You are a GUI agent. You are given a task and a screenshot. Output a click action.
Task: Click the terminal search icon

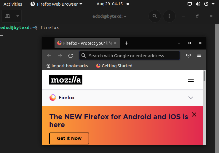(154, 16)
